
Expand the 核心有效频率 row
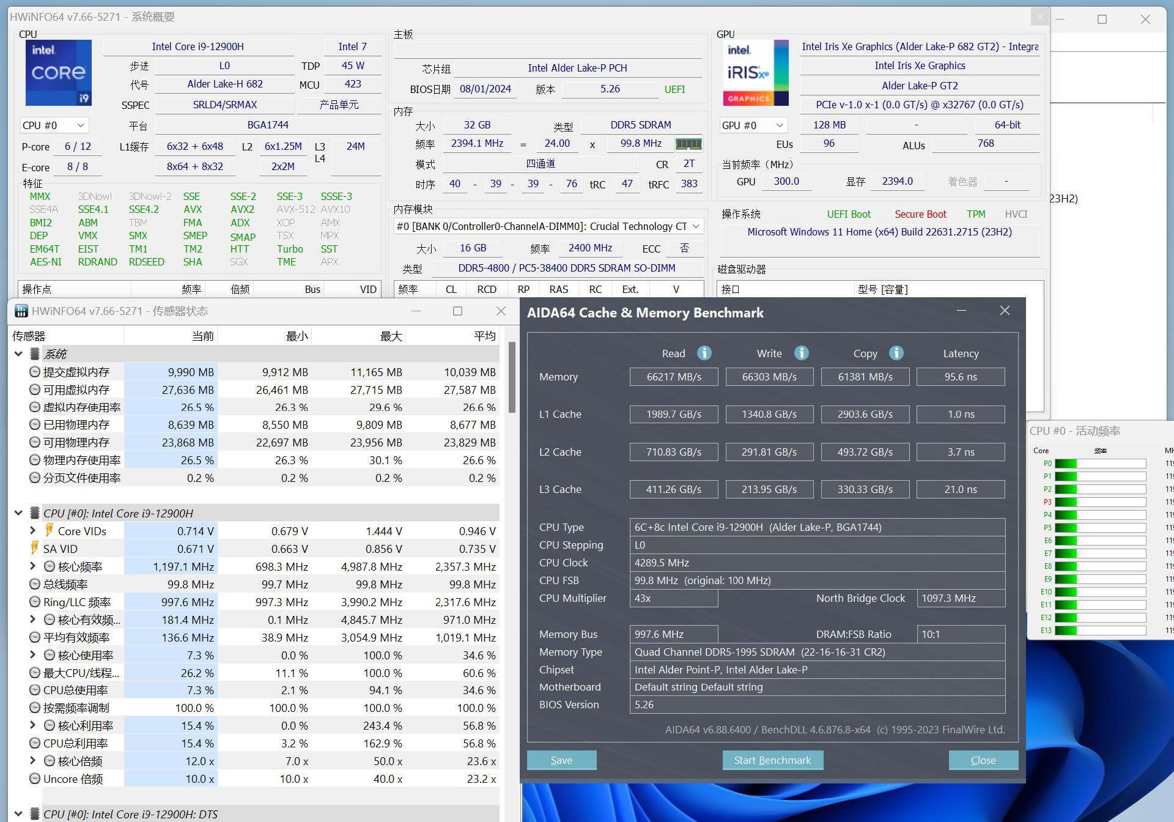pyautogui.click(x=33, y=620)
